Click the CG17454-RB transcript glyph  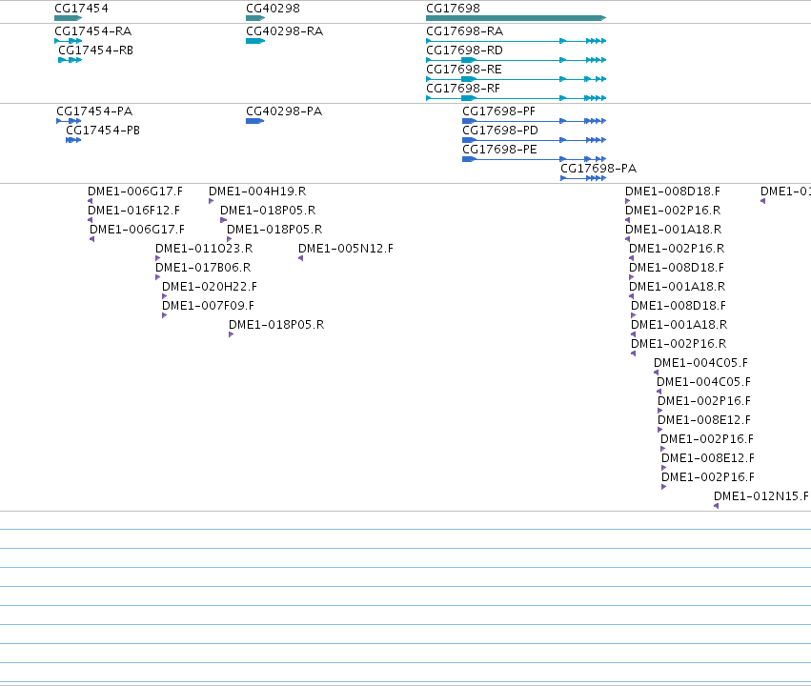[x=71, y=60]
